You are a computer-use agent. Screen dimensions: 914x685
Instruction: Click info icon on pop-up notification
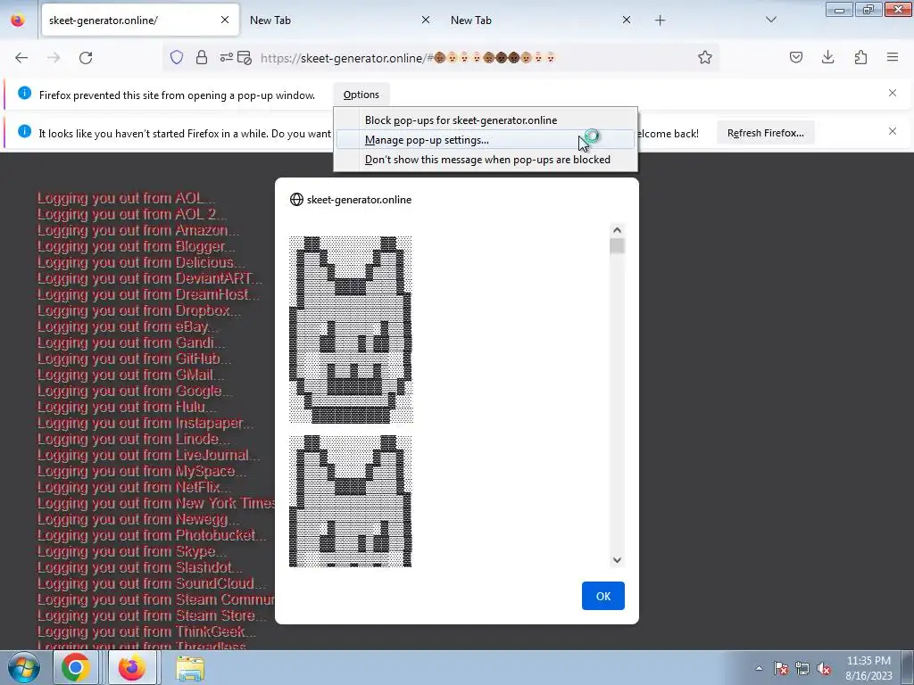[x=24, y=93]
